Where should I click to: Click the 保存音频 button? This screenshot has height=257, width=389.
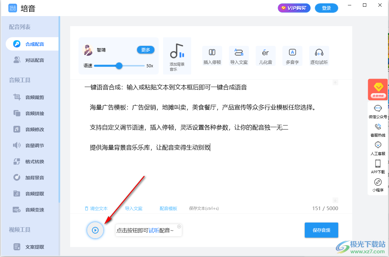[321, 230]
